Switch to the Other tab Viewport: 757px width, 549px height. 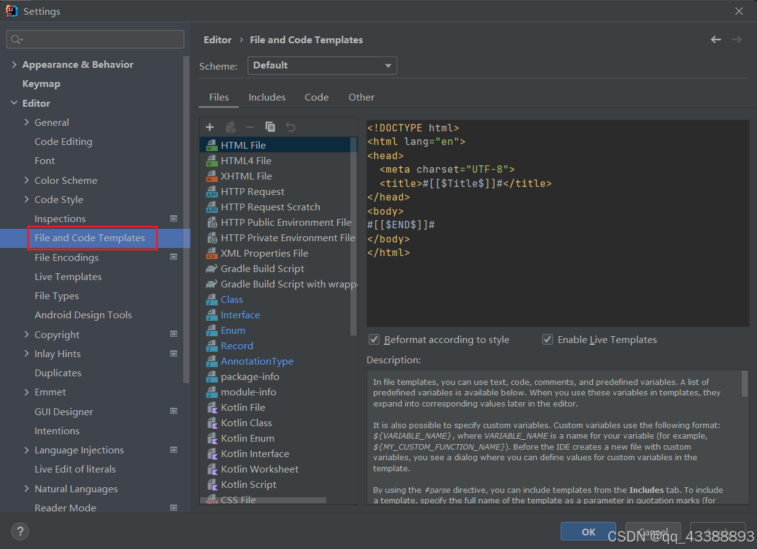click(x=362, y=97)
